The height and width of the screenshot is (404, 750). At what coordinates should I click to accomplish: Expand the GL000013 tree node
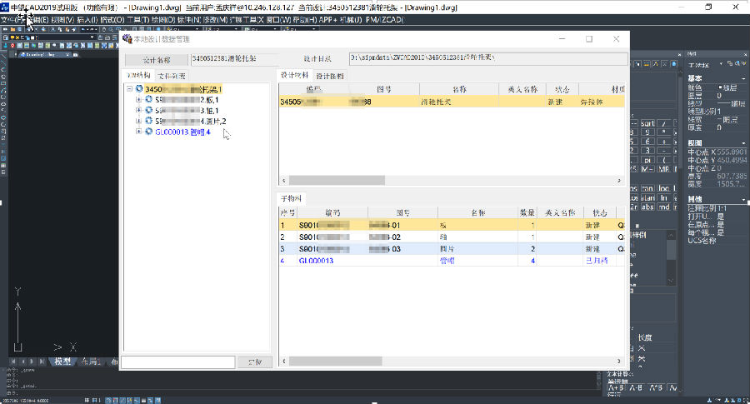tap(138, 132)
